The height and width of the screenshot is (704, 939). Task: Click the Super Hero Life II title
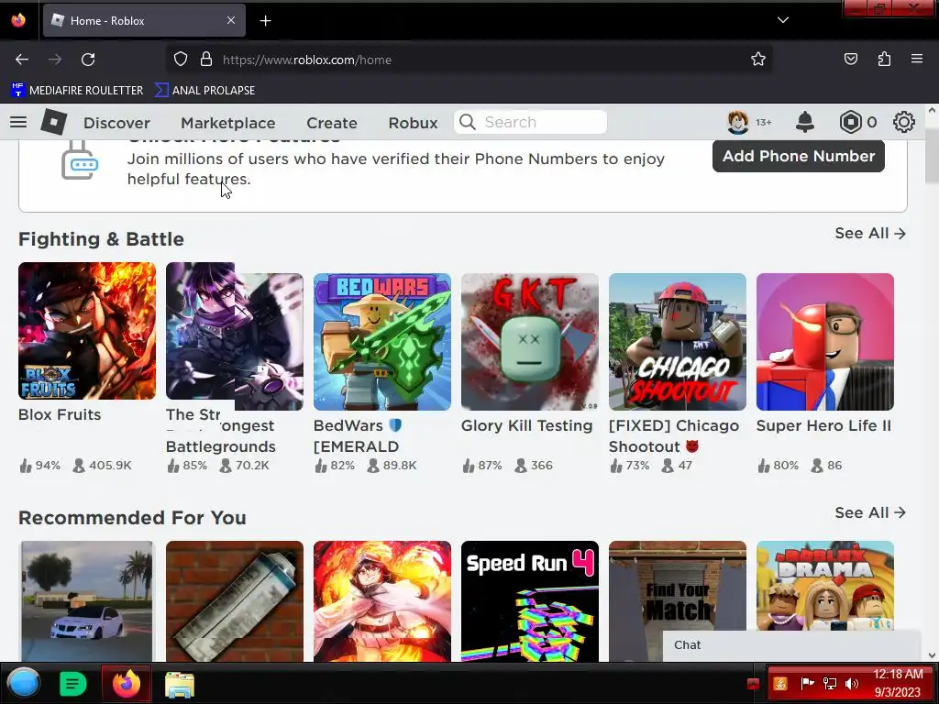pyautogui.click(x=823, y=425)
